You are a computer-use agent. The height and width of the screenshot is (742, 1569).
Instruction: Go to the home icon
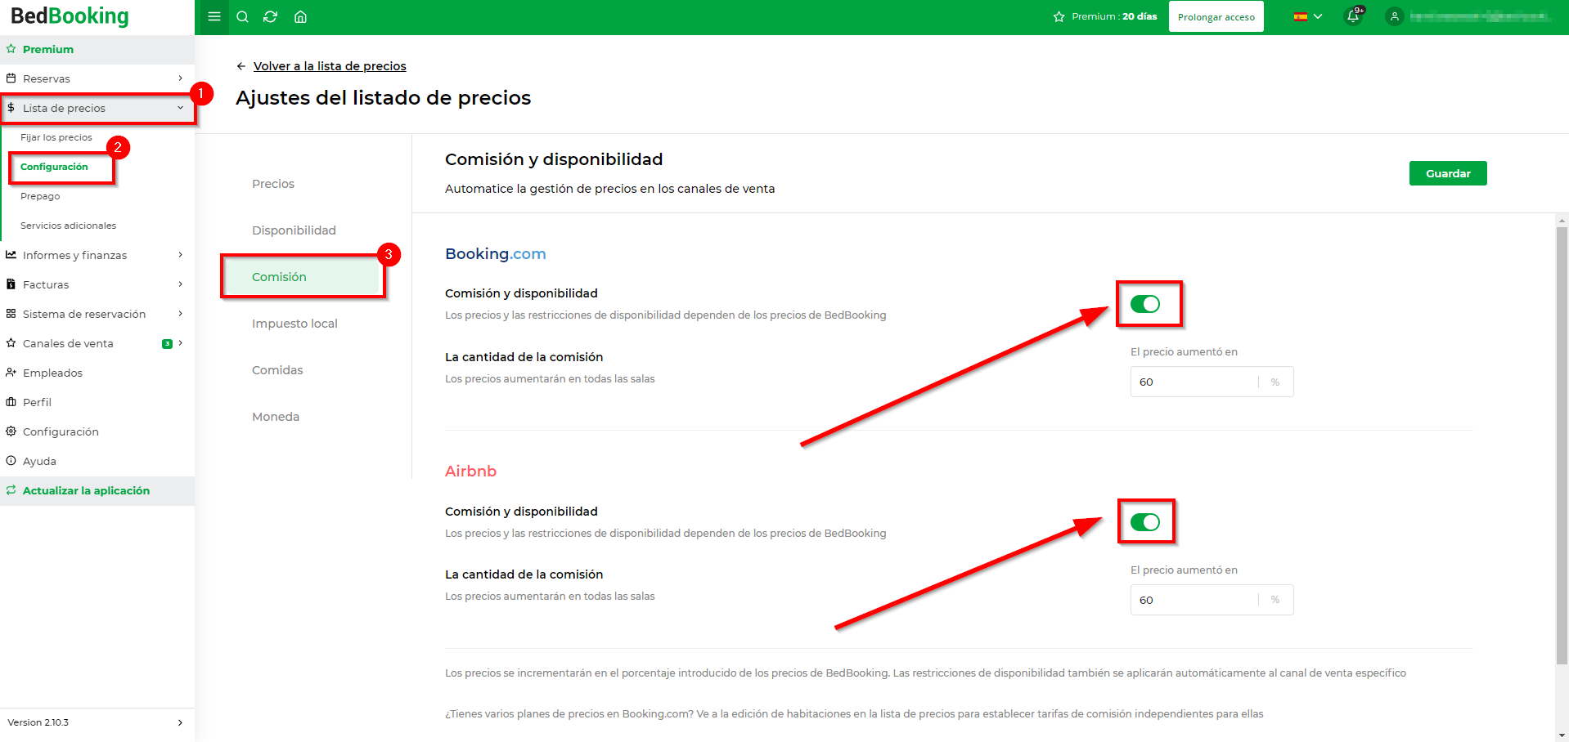300,16
